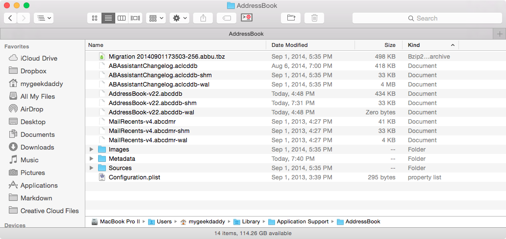This screenshot has height=239, width=506.
Task: Select the Images folder row
Action: tap(295, 149)
